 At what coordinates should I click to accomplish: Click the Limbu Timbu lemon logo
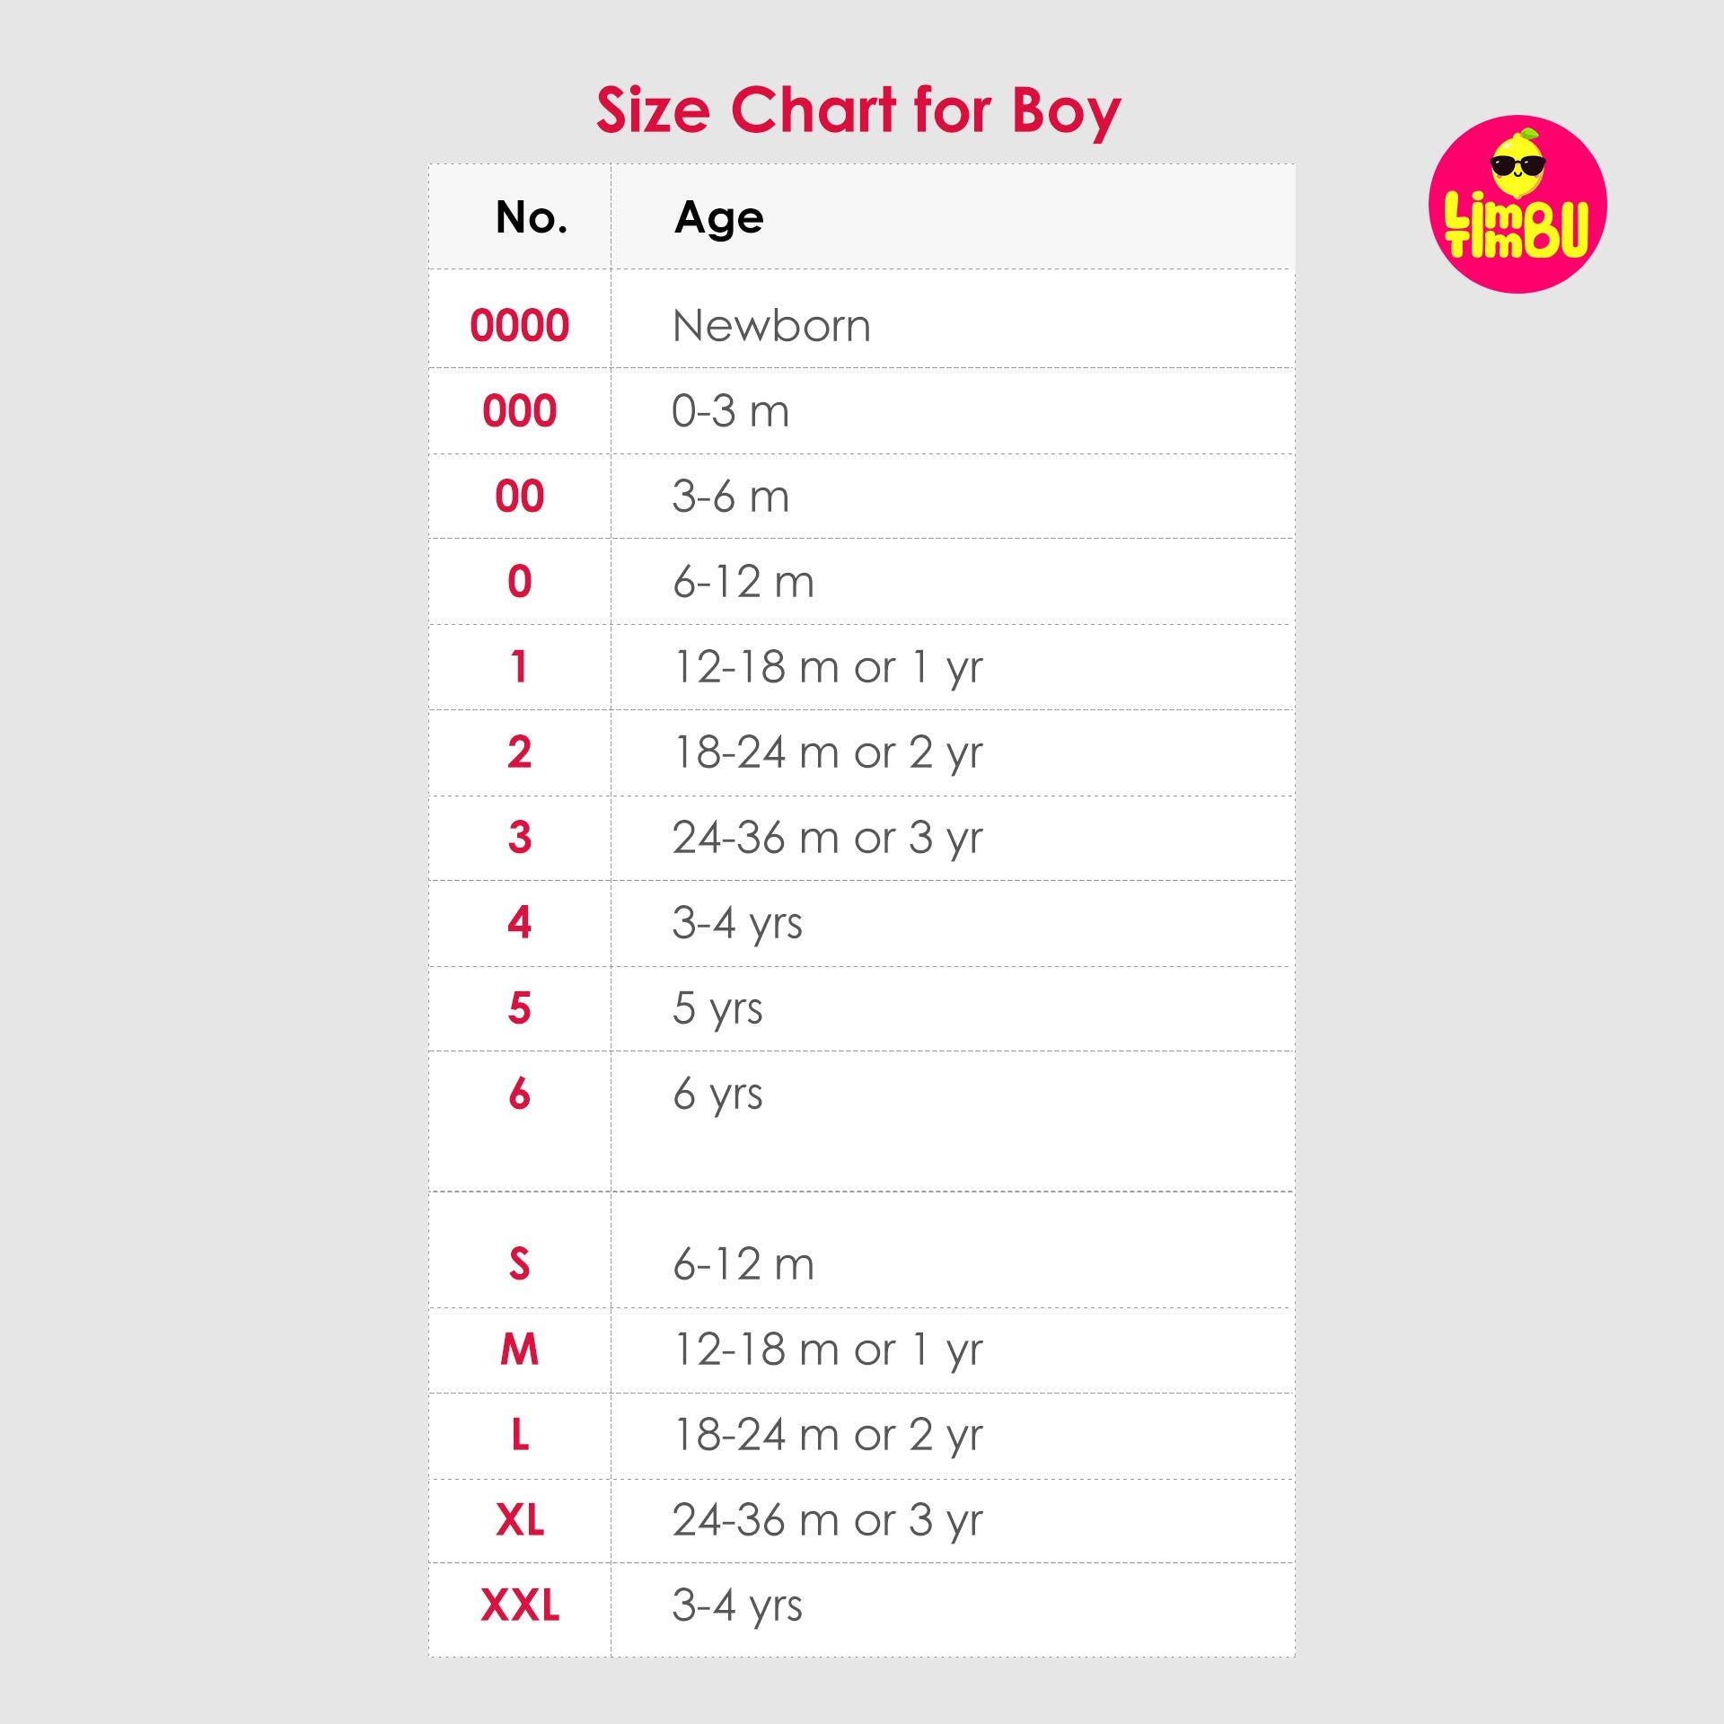click(x=1517, y=204)
